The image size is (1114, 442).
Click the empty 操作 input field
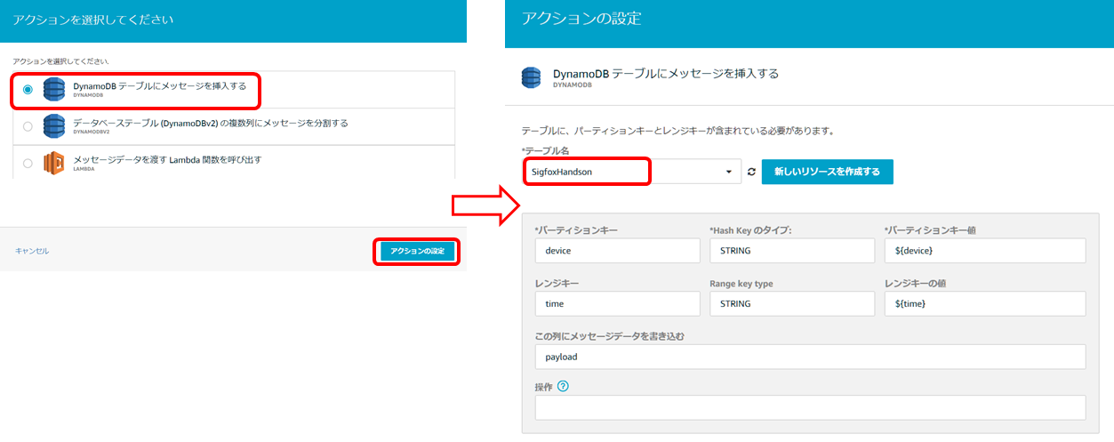coord(811,407)
